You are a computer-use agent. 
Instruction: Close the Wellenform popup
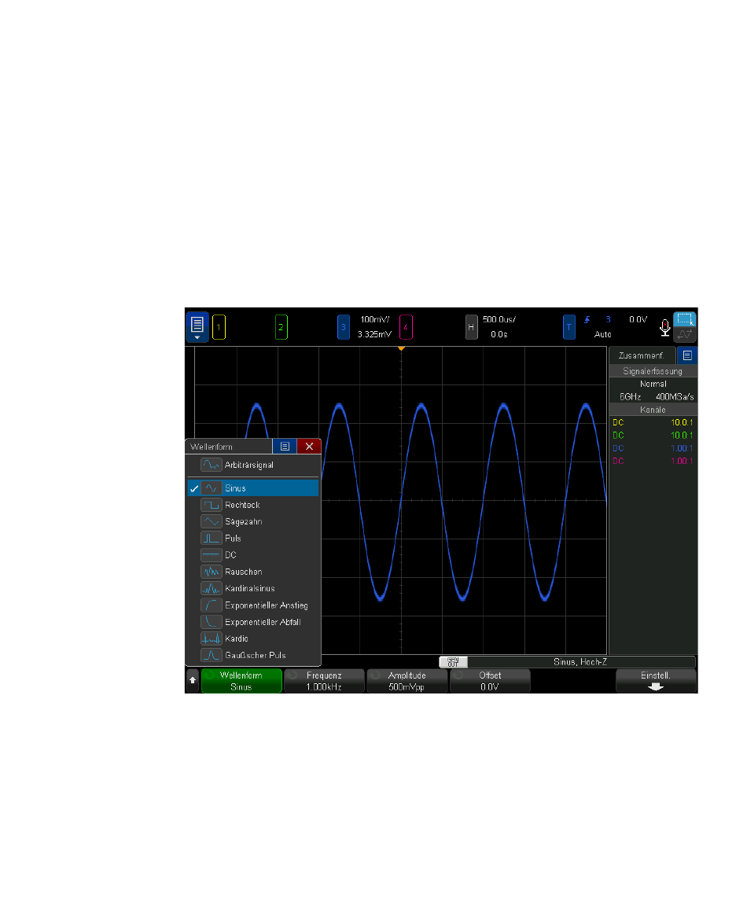coord(309,447)
